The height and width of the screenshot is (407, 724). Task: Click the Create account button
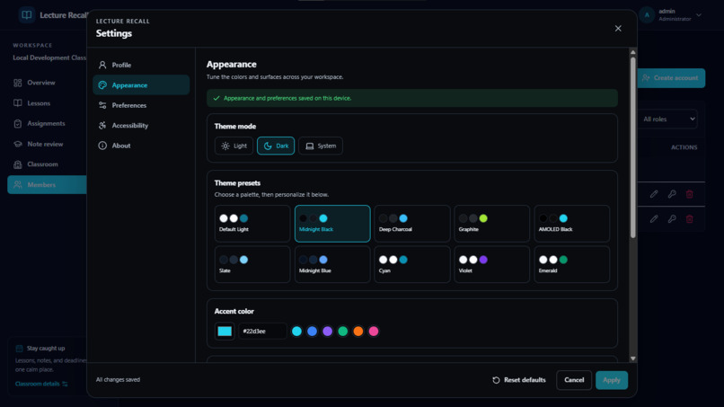coord(671,78)
